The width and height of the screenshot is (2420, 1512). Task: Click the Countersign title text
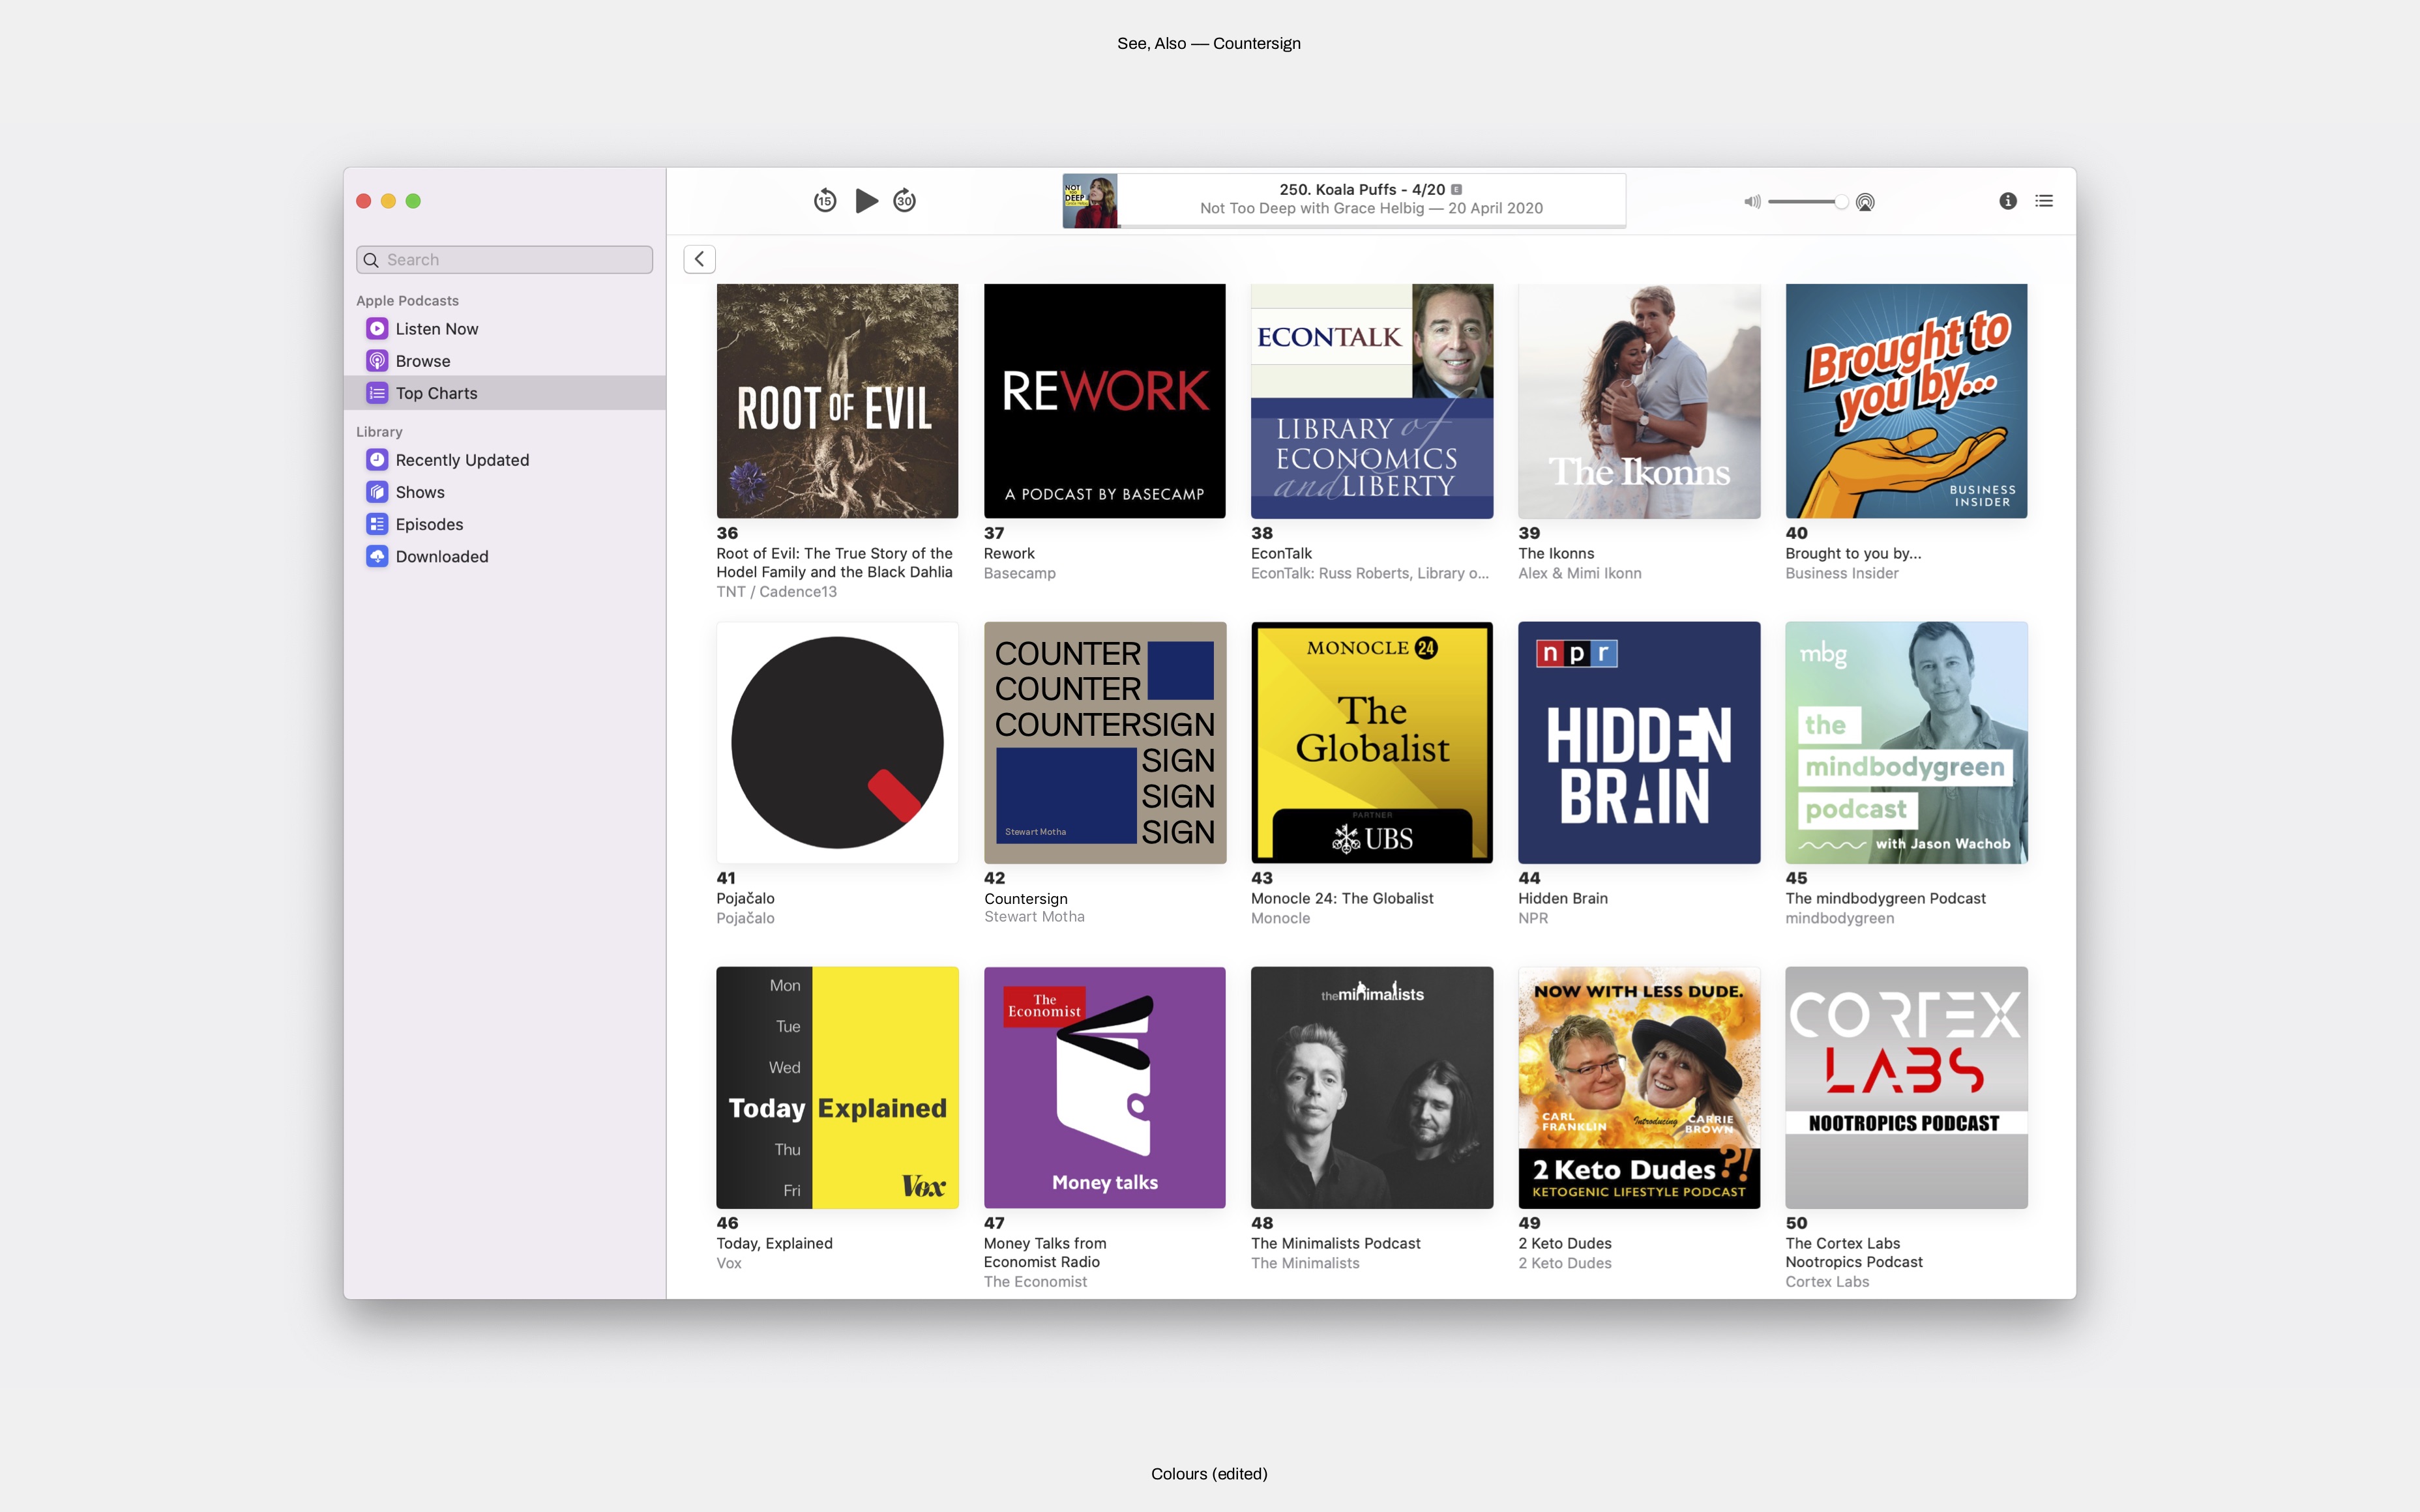(1025, 898)
